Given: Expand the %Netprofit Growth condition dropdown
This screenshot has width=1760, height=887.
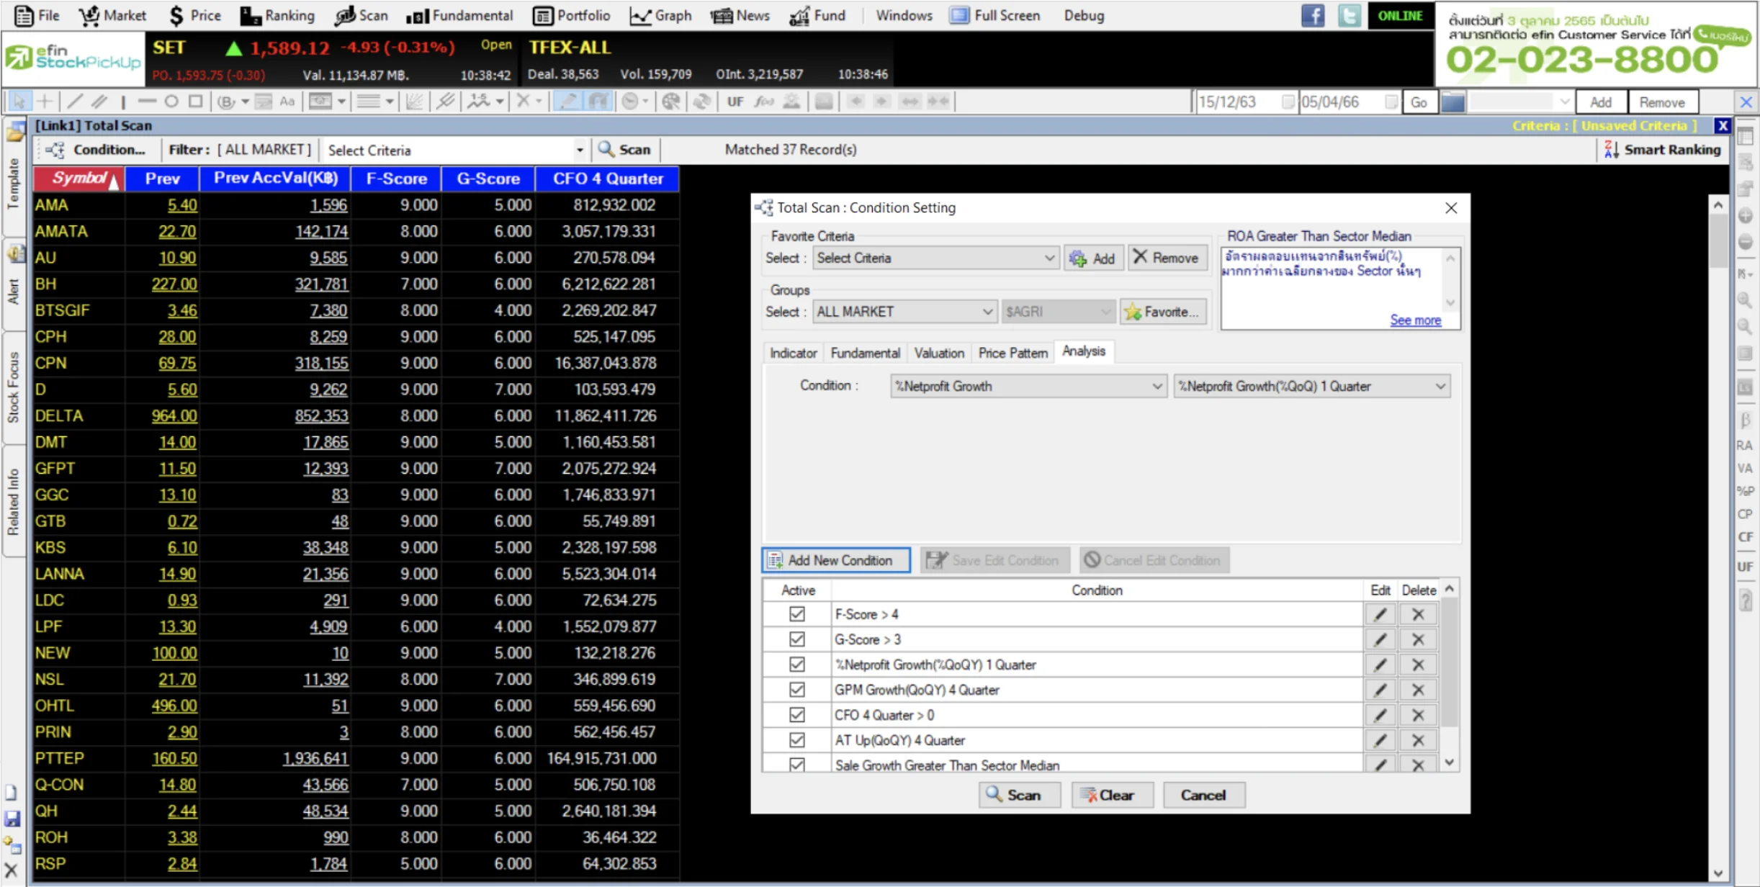Looking at the screenshot, I should point(1028,387).
